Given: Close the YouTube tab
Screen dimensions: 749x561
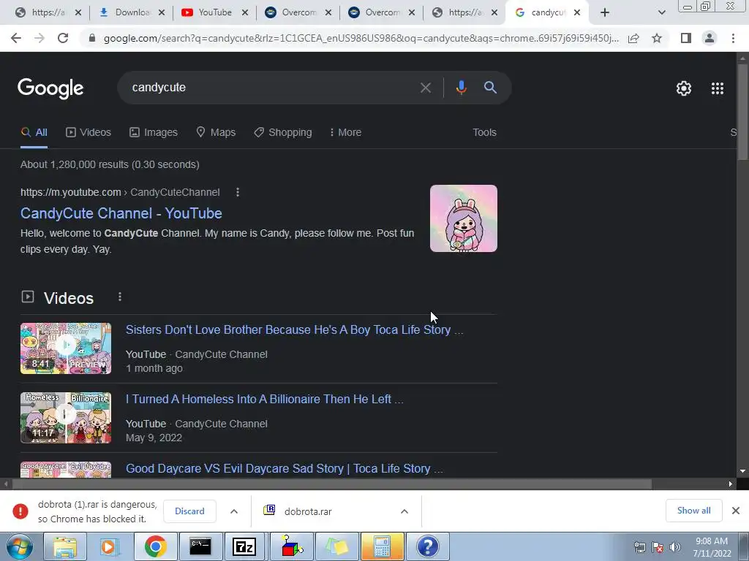Looking at the screenshot, I should pos(245,12).
